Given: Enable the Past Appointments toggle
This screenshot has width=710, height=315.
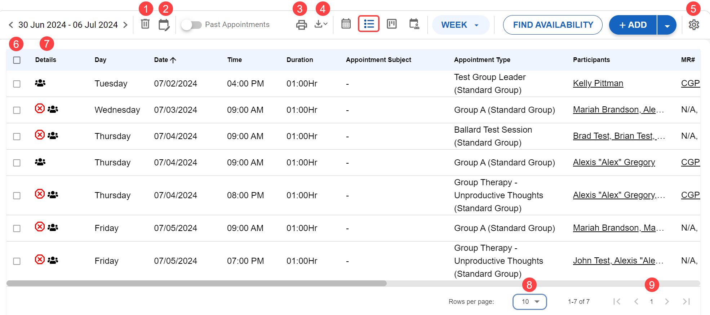Looking at the screenshot, I should 191,25.
